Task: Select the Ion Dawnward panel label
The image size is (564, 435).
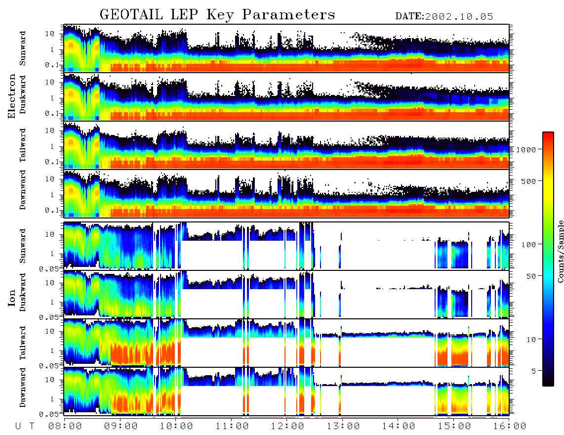Action: [23, 388]
